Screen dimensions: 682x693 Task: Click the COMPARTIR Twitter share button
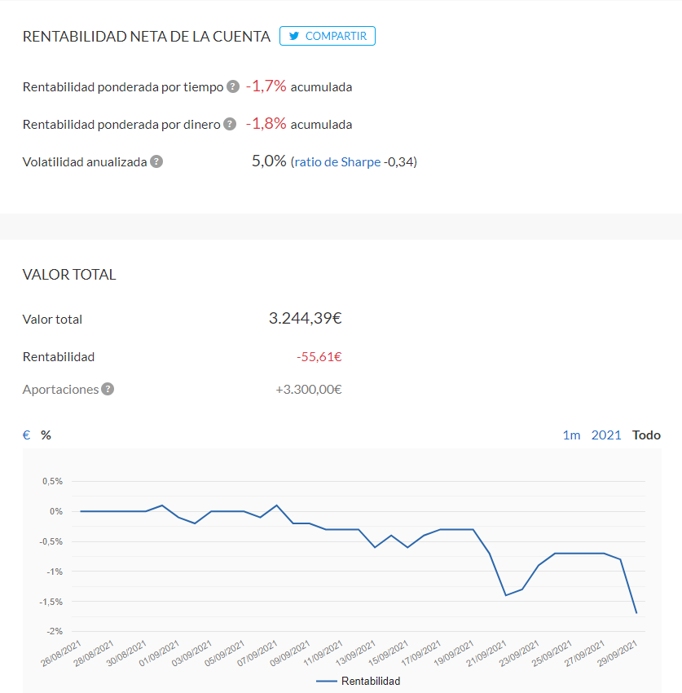328,36
